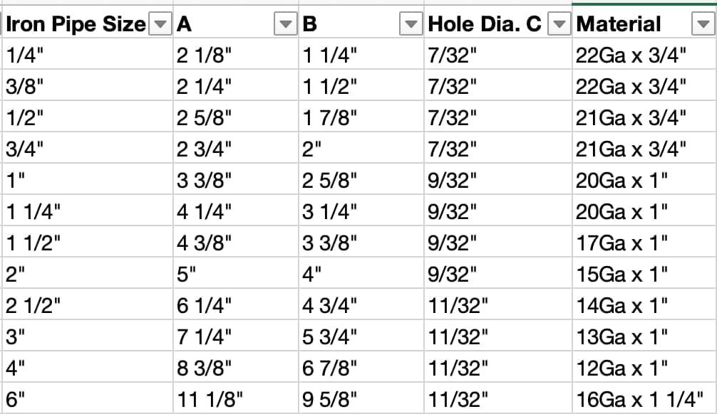Select the 17Ga x 1" material cell
This screenshot has width=717, height=414.
click(644, 242)
